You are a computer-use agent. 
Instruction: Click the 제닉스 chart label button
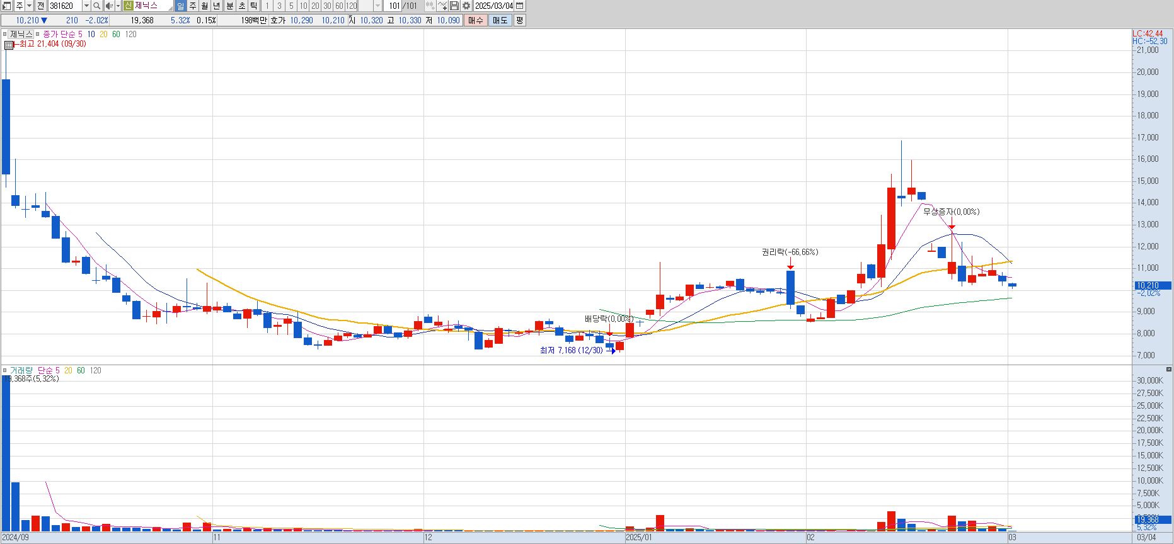(x=21, y=35)
